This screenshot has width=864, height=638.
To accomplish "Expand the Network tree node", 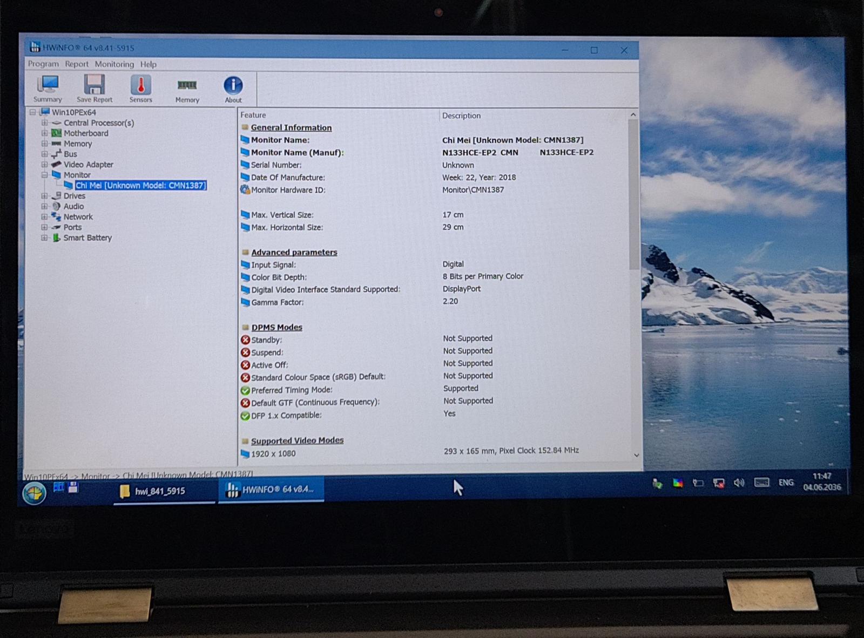I will (x=45, y=216).
